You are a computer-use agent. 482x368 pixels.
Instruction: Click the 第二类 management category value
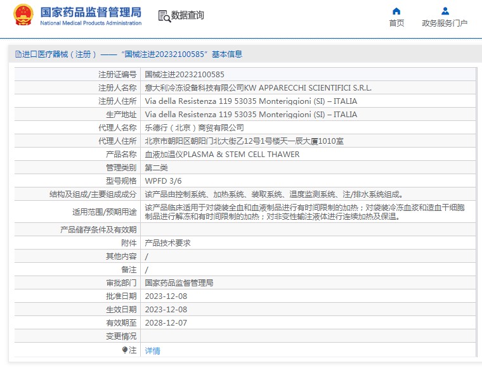click(x=156, y=168)
